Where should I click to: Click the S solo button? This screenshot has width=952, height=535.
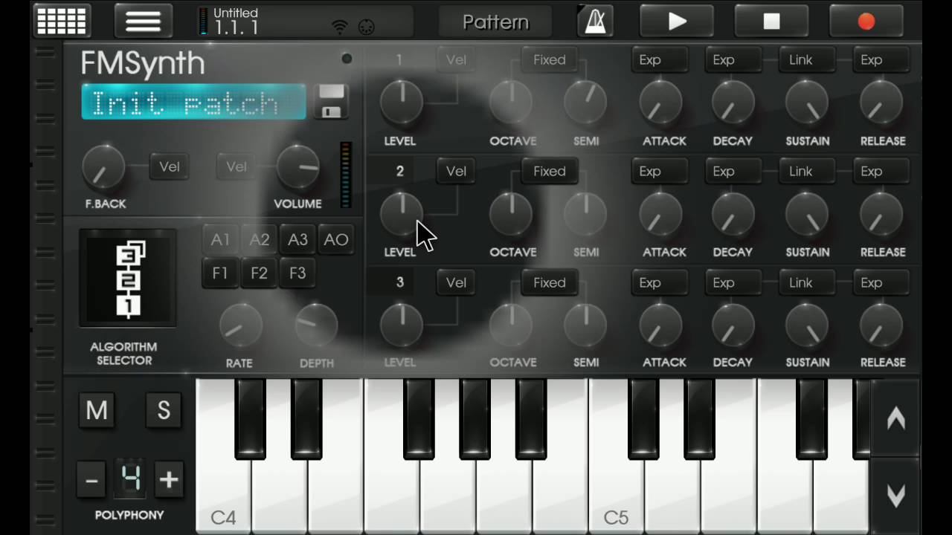click(164, 410)
